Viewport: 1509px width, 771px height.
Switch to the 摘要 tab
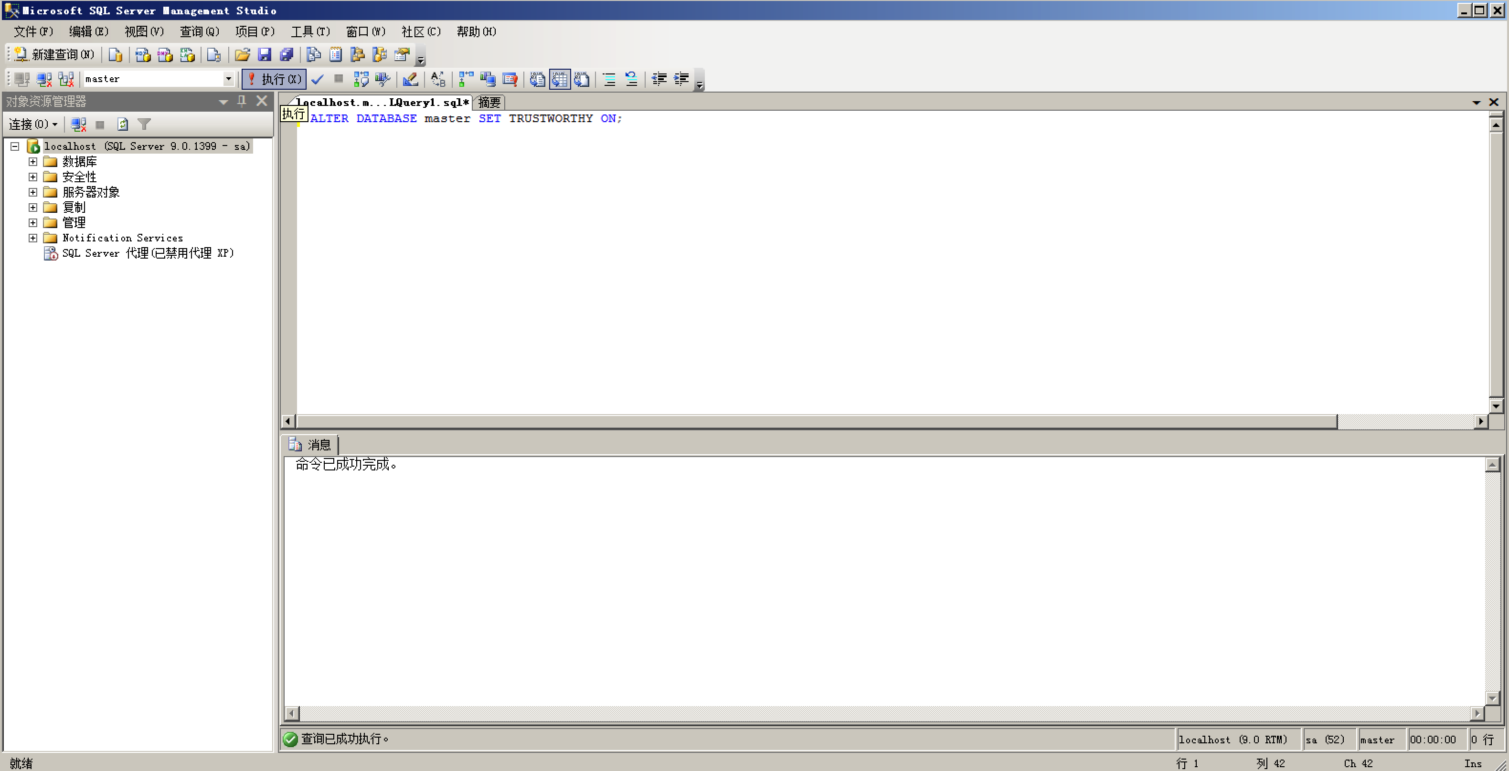coord(489,103)
